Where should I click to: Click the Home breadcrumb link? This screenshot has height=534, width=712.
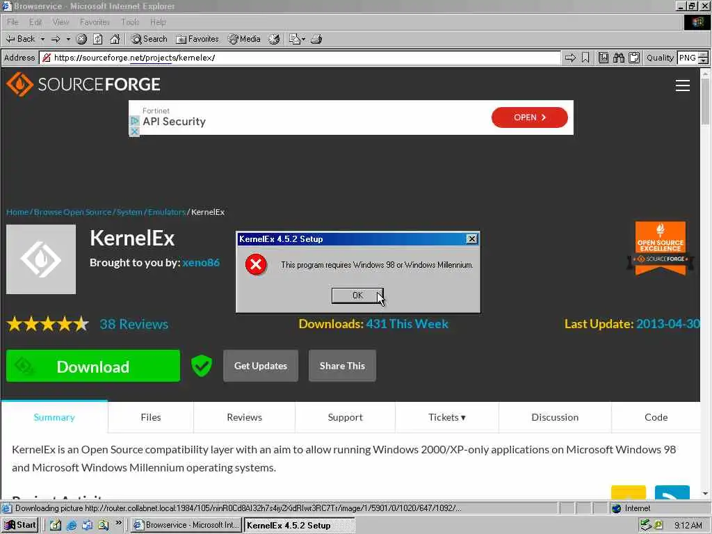coord(17,212)
